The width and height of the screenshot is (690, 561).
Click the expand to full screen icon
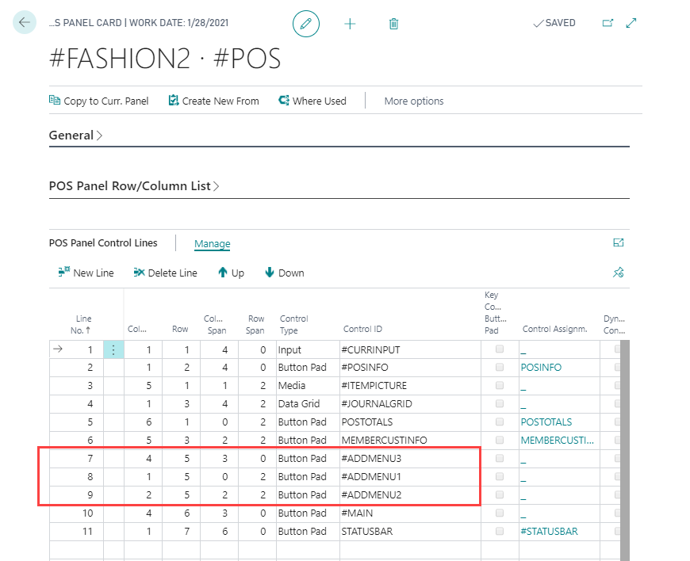(x=631, y=23)
